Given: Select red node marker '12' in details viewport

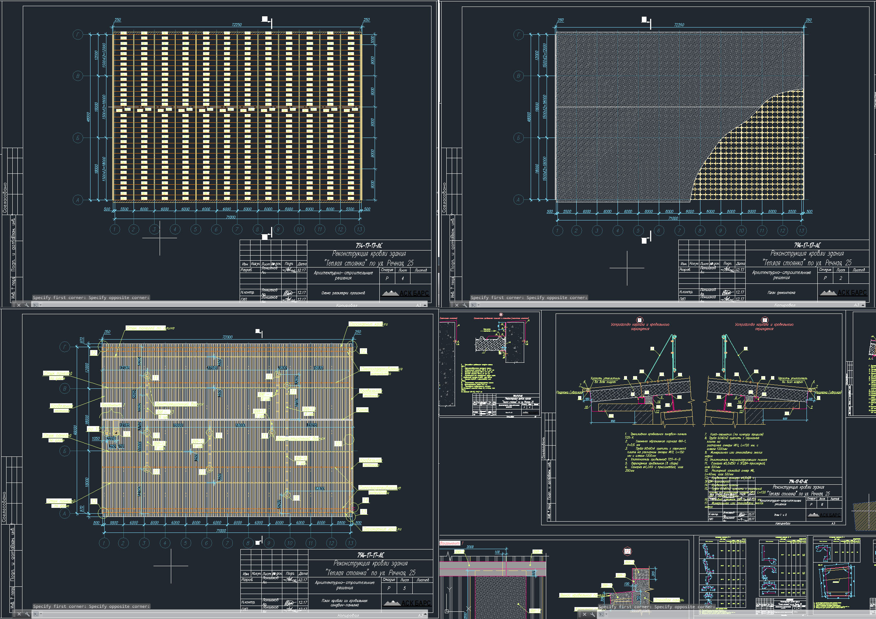Looking at the screenshot, I should [627, 551].
